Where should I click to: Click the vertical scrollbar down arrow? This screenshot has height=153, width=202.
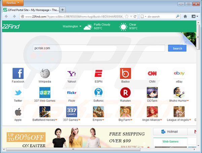pyautogui.click(x=198, y=146)
